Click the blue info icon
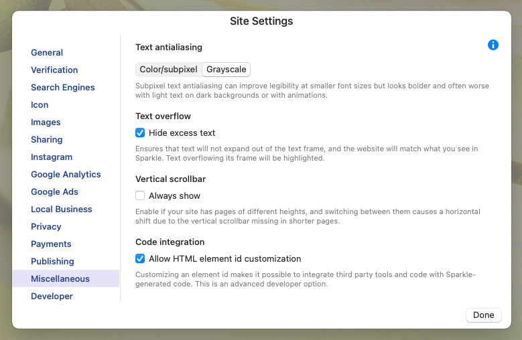Image resolution: width=522 pixels, height=340 pixels. point(493,45)
